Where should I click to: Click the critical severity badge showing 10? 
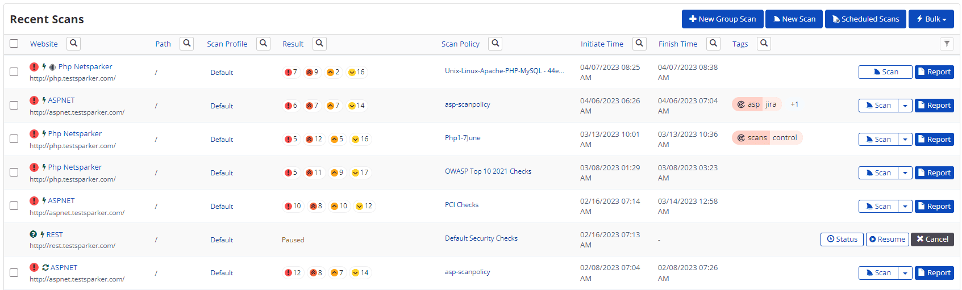[x=293, y=206]
